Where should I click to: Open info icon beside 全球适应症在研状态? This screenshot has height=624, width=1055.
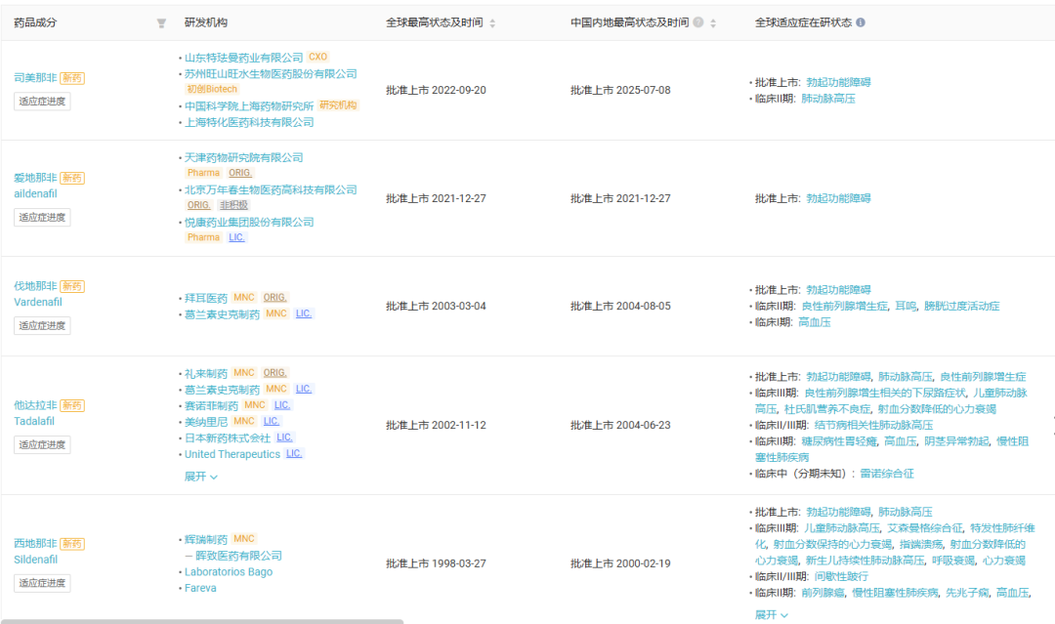click(861, 22)
